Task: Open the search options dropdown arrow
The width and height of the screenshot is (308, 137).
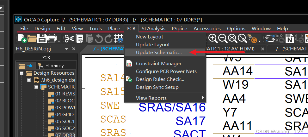Action: tap(260, 41)
